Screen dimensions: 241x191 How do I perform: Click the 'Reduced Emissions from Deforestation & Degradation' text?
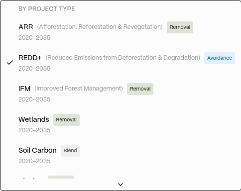(123, 58)
